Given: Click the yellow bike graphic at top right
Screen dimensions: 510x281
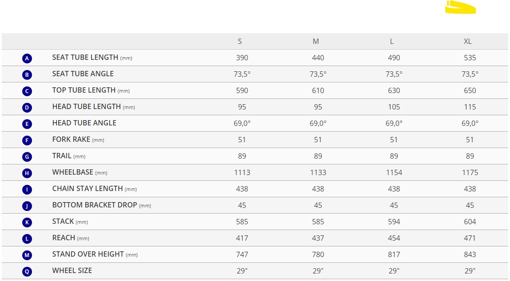Looking at the screenshot, I should (460, 7).
